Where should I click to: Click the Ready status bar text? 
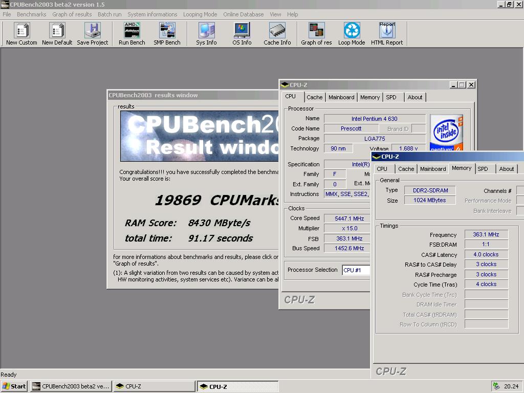[8, 375]
